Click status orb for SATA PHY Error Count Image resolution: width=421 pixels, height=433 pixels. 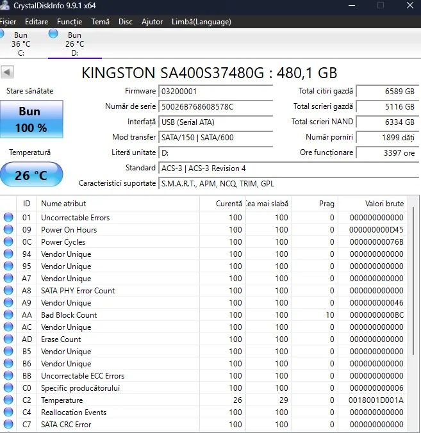tap(8, 290)
